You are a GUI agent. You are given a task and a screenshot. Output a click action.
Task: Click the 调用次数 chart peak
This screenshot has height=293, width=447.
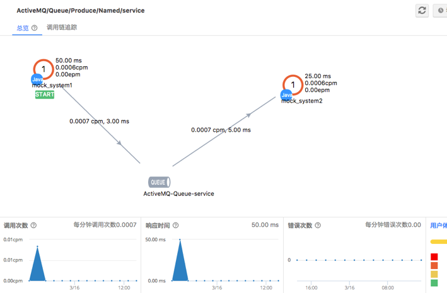(37, 246)
